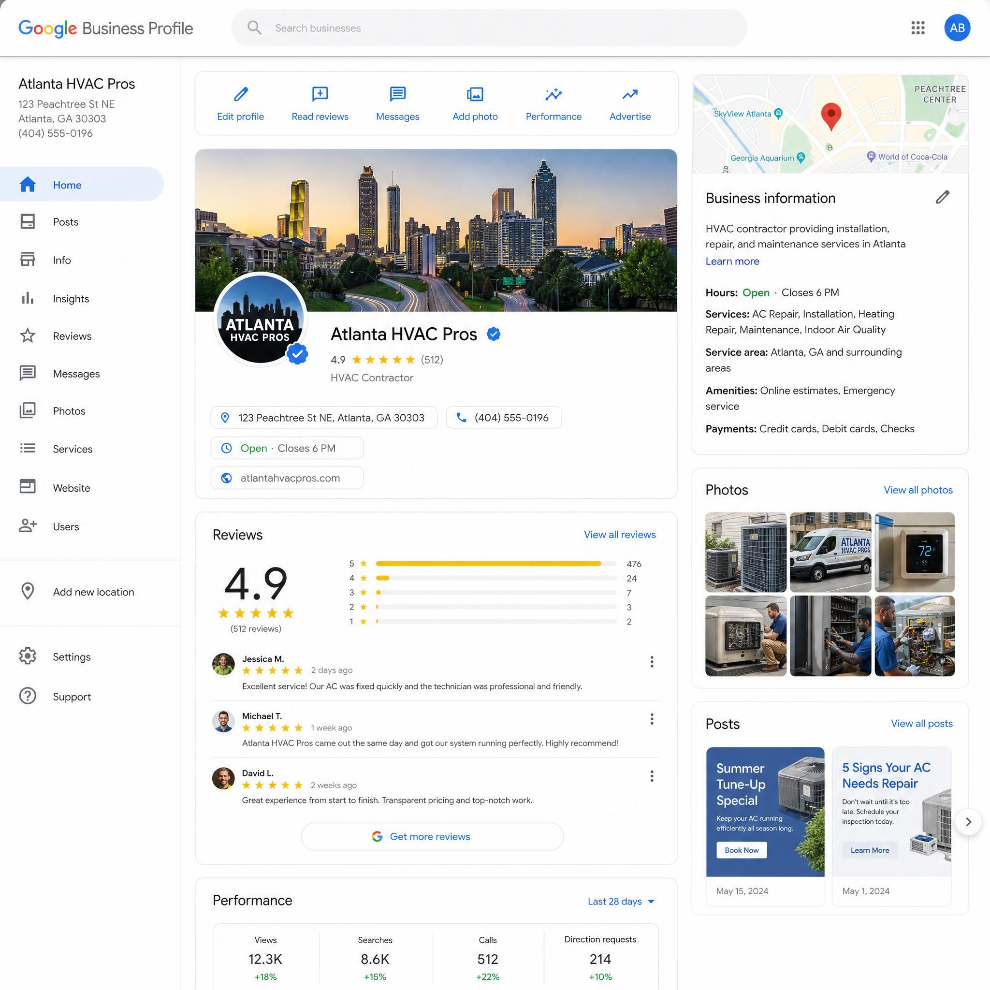Image resolution: width=990 pixels, height=990 pixels.
Task: Click the Search businesses field
Action: [489, 28]
